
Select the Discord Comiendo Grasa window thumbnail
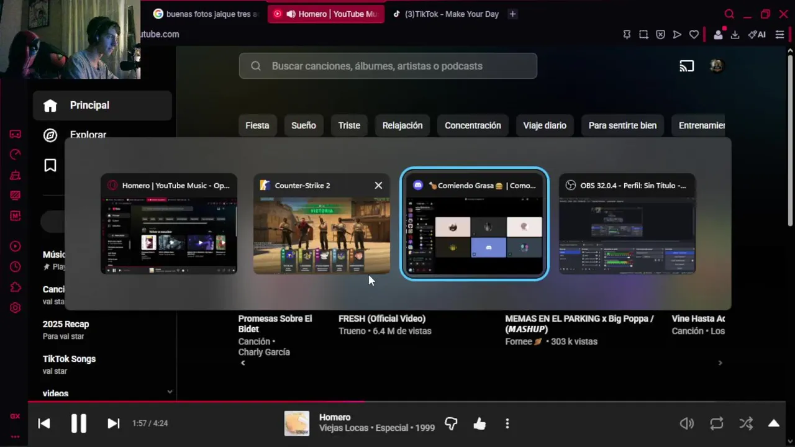tap(475, 224)
